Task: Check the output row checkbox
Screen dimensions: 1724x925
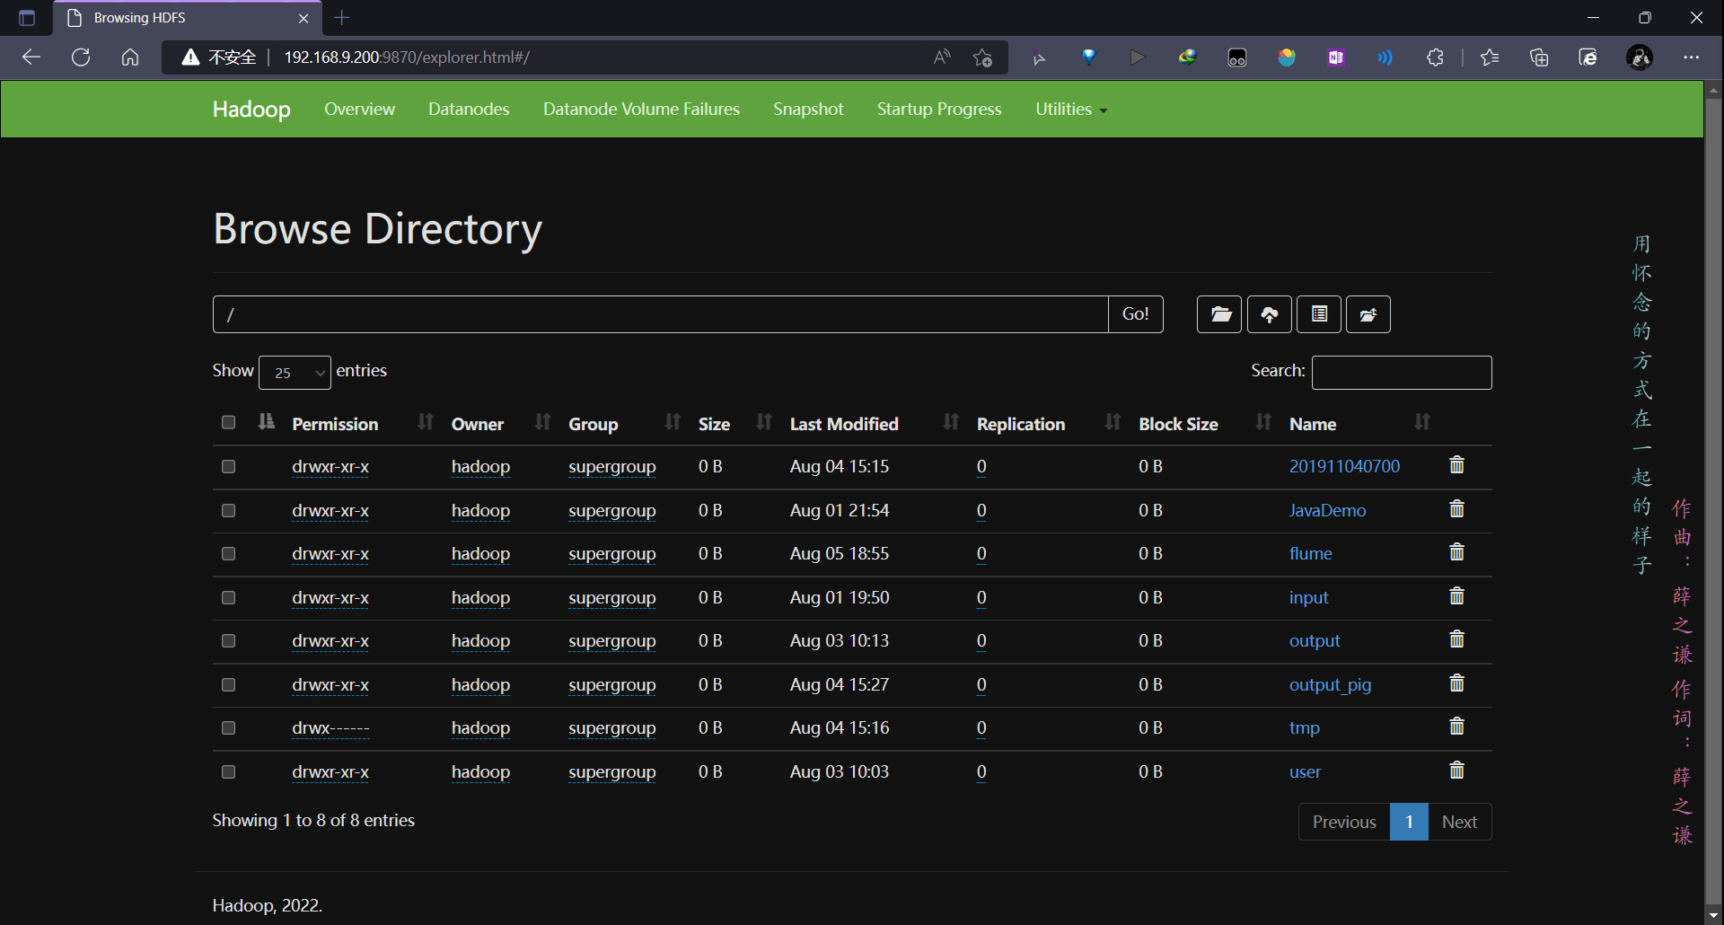Action: point(228,641)
